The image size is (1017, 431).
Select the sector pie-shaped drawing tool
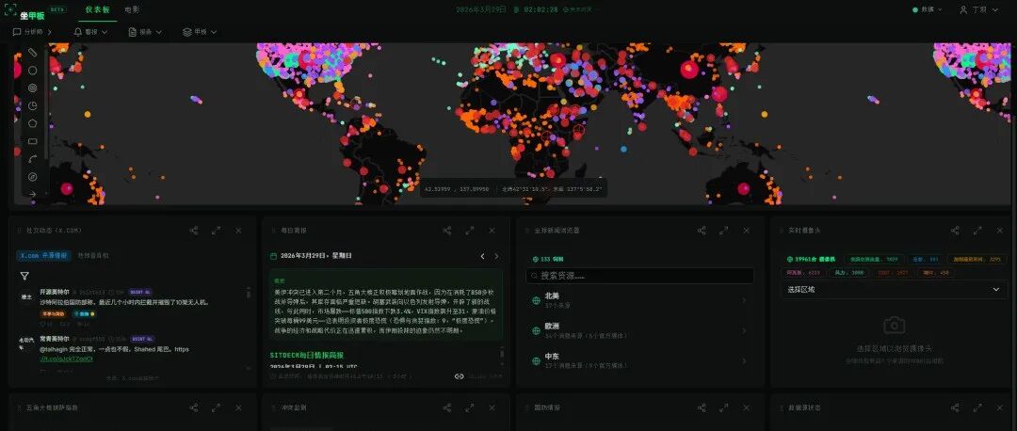pyautogui.click(x=32, y=105)
